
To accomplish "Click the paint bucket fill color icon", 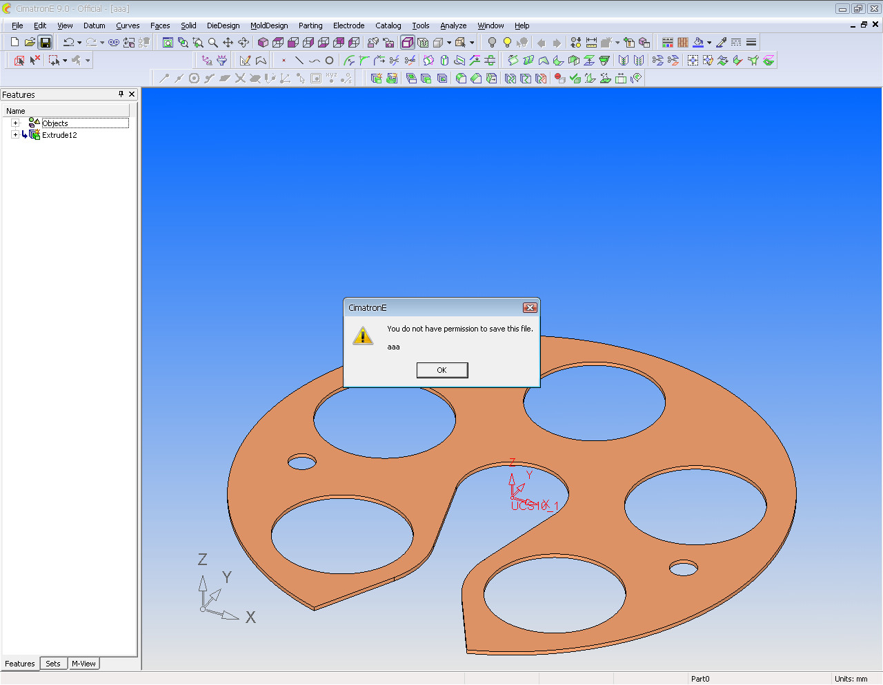I will (698, 42).
